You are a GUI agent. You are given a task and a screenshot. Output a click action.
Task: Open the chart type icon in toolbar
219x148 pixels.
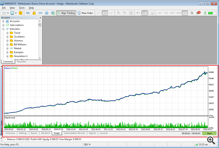tap(4, 13)
